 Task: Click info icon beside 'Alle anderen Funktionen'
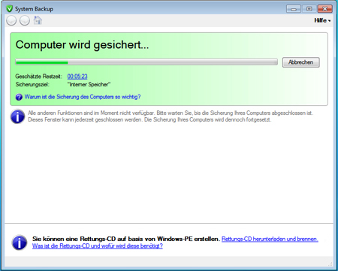17,116
